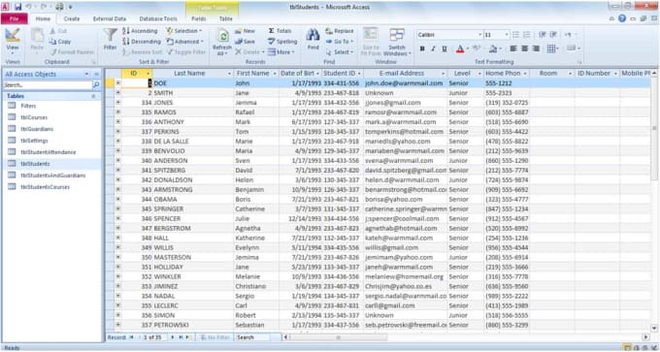660x352 pixels.
Task: Expand subdatasheet for SMITH row
Action: (x=117, y=92)
